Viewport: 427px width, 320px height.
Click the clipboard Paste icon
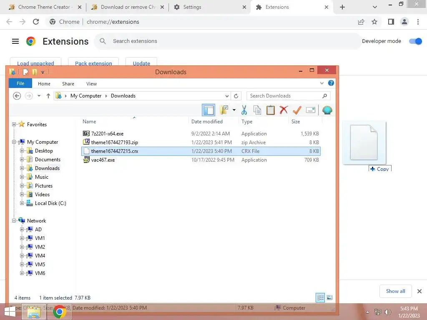click(x=270, y=110)
